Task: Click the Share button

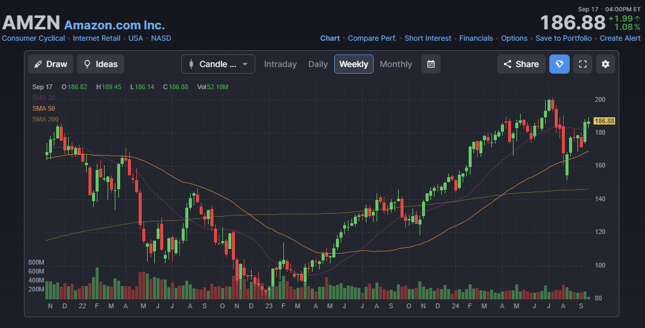Action: (x=521, y=64)
